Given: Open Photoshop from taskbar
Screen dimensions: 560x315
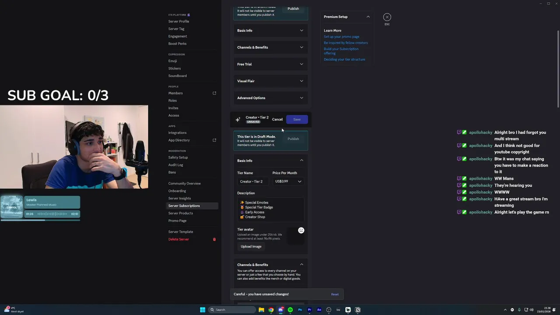Looking at the screenshot, I should tap(300, 310).
